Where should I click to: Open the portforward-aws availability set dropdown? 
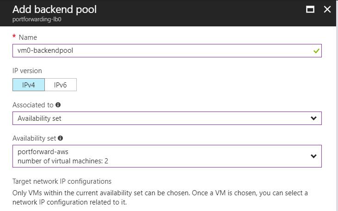click(x=167, y=156)
